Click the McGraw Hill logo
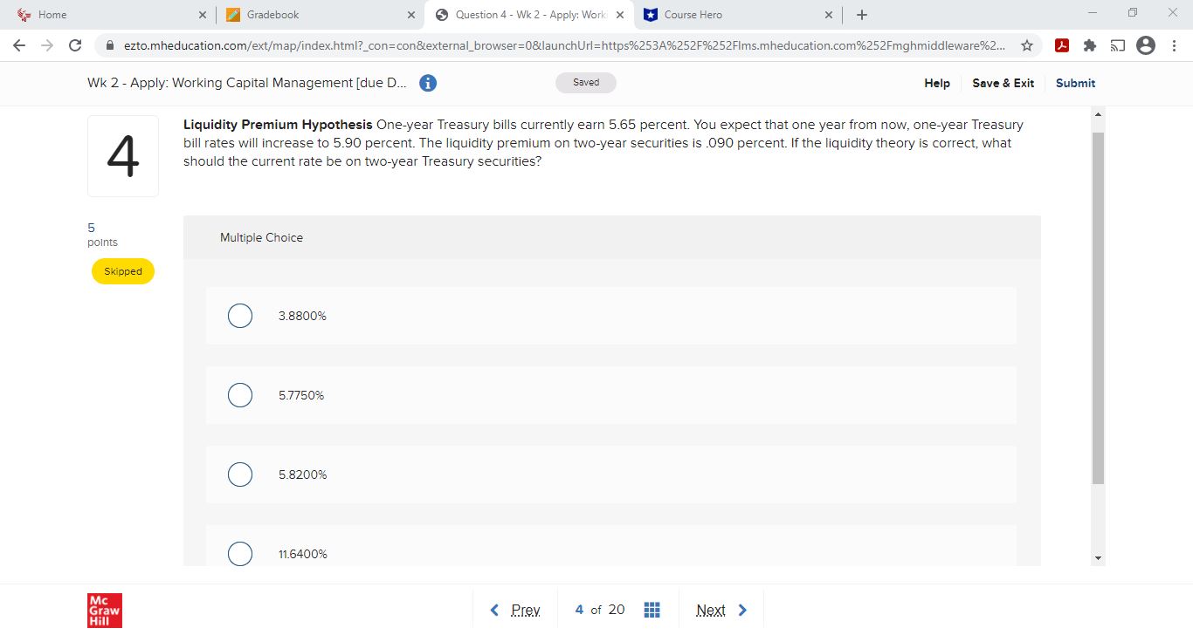Viewport: 1193px width, 635px height. click(105, 610)
